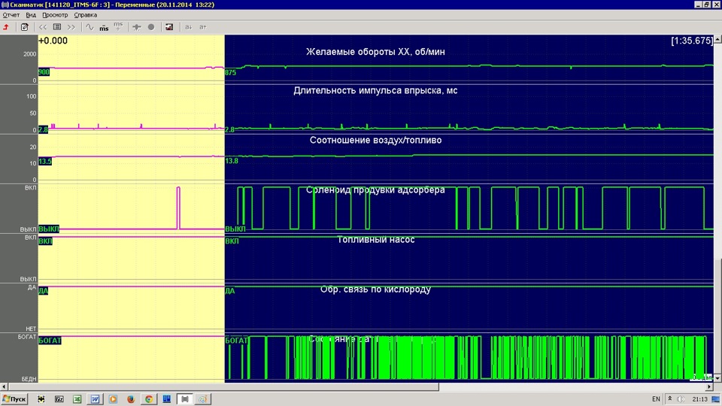Click the greyed ms marker icon
This screenshot has width=722, height=406.
pos(118,27)
